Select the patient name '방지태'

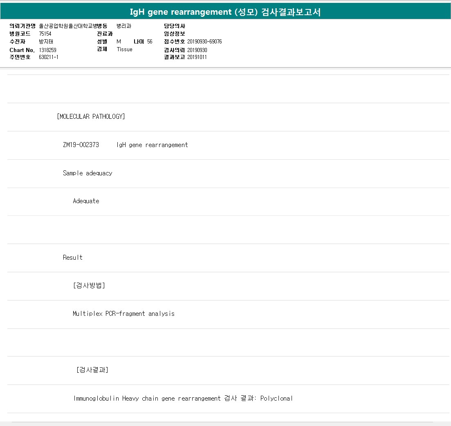(46, 41)
